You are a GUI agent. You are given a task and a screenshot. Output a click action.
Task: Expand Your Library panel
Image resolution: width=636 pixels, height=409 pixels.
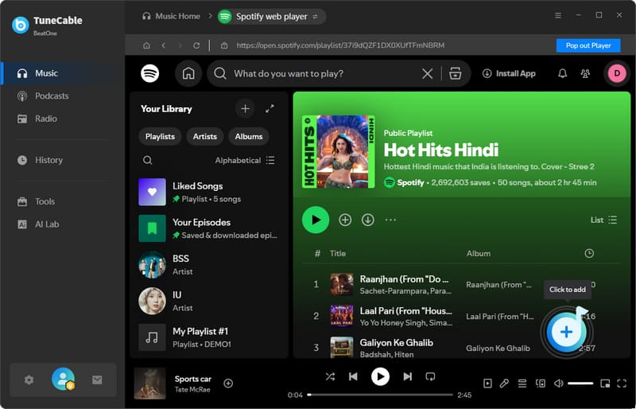point(270,109)
